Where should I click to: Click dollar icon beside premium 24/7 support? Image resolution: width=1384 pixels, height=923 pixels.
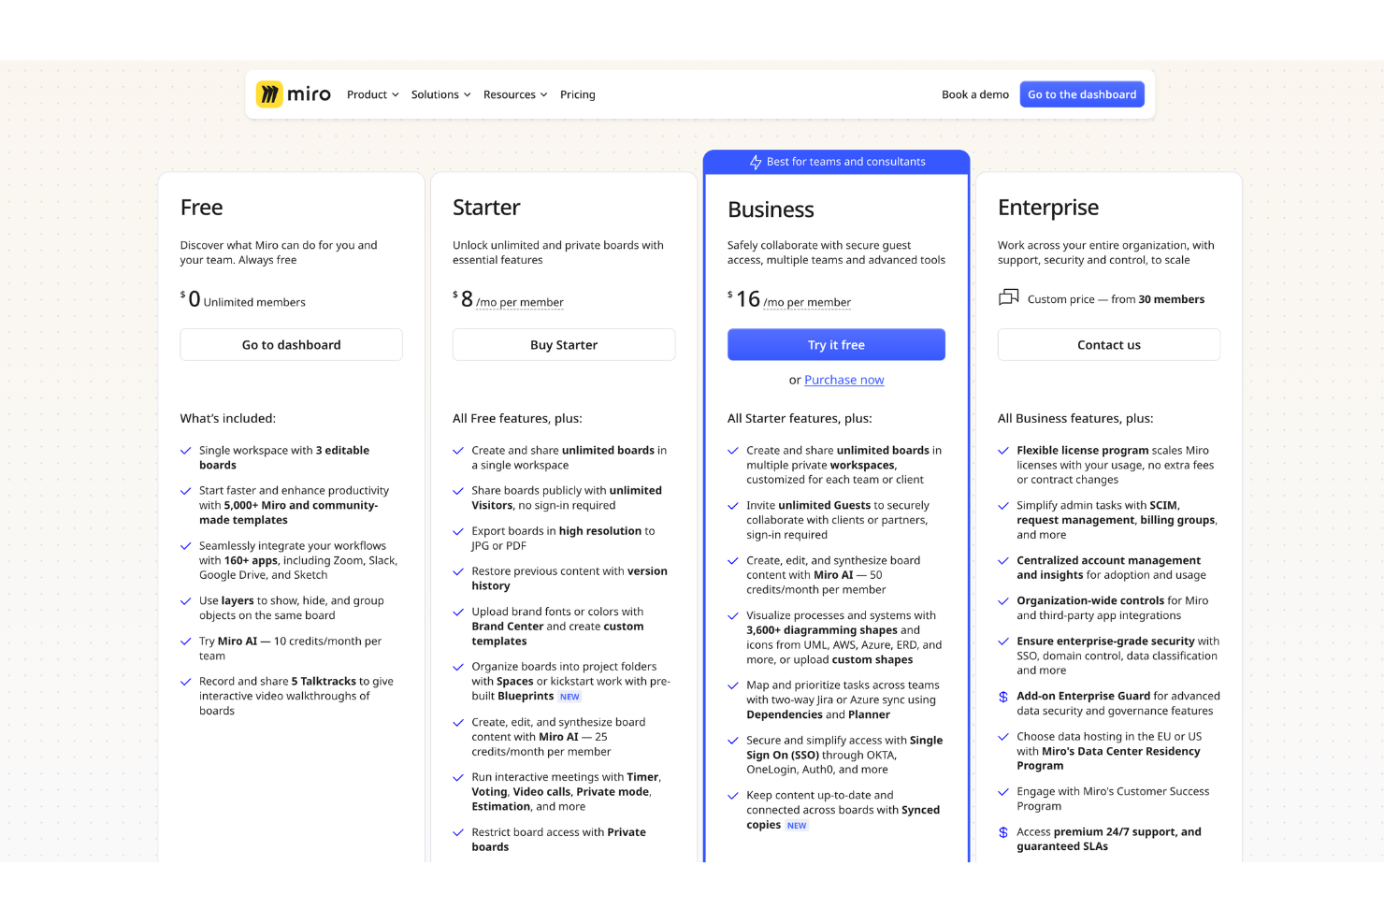coord(1003,832)
